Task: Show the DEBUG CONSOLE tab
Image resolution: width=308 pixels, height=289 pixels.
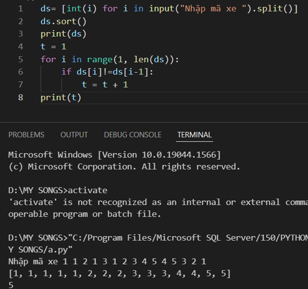Action: point(132,135)
